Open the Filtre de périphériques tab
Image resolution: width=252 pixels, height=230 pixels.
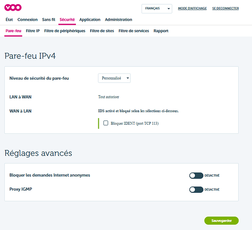[65, 31]
